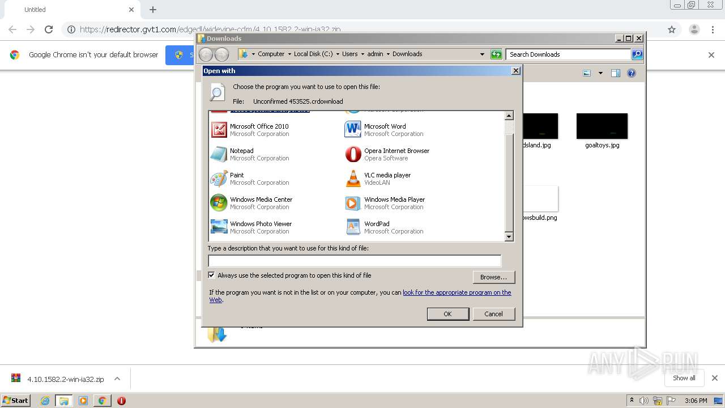Go back in Explorer Downloads window

206,54
